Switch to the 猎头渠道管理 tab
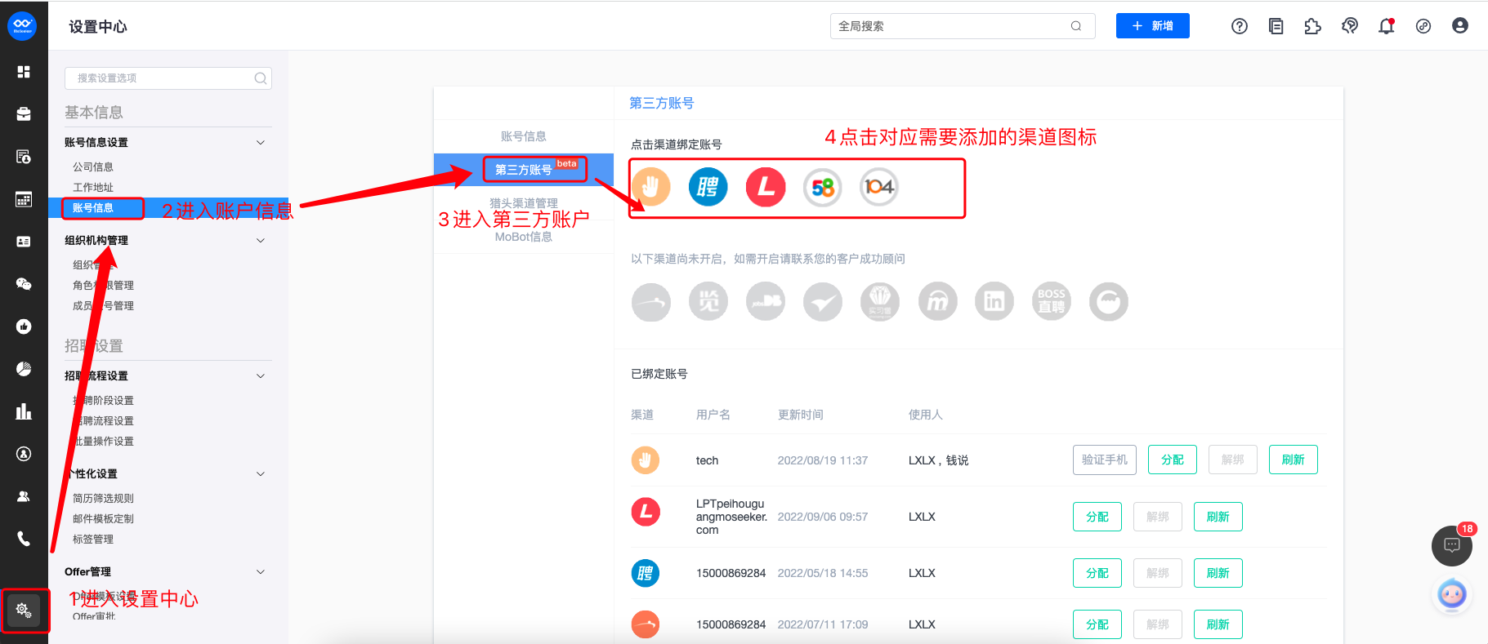Image resolution: width=1488 pixels, height=644 pixels. [524, 203]
